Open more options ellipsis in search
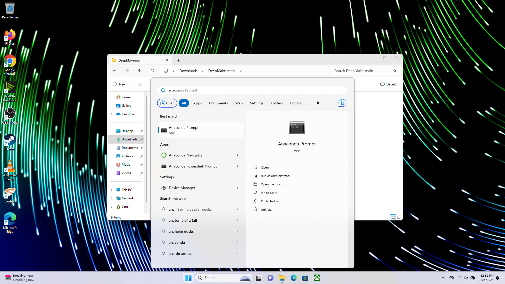This screenshot has height=284, width=505. [332, 103]
